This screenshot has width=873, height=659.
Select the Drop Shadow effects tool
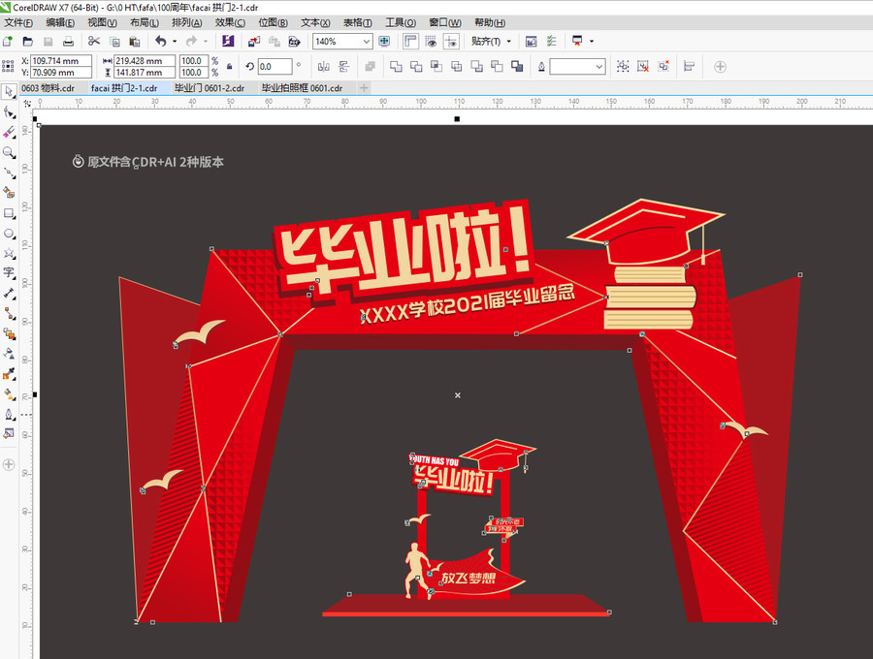coord(9,333)
